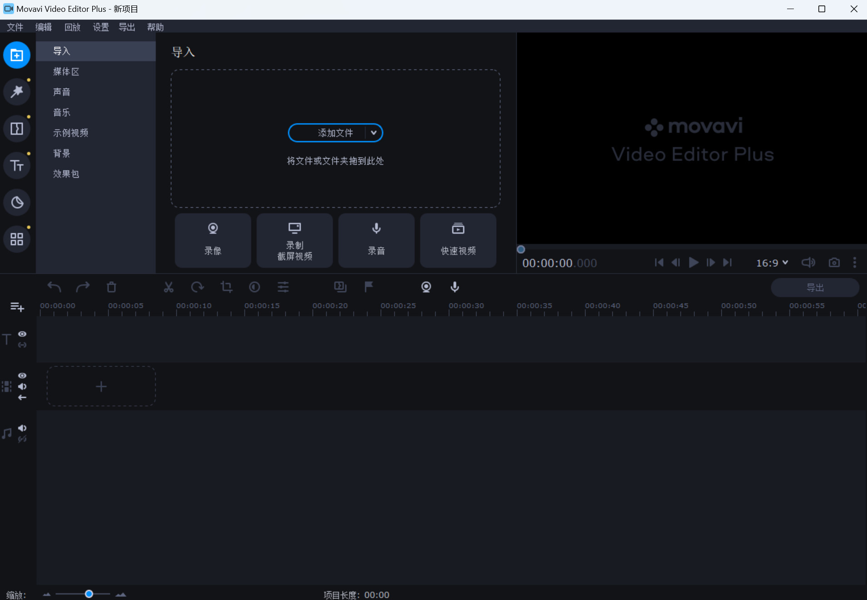Mute the audio track speaker

pyautogui.click(x=22, y=429)
